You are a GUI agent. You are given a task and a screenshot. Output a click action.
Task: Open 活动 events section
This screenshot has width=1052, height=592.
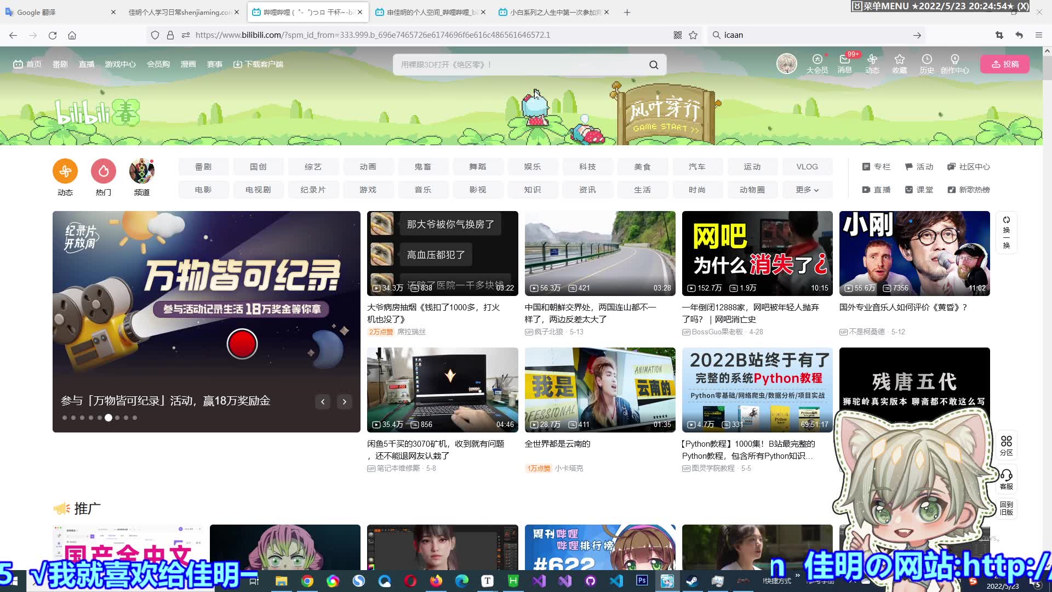(x=919, y=167)
